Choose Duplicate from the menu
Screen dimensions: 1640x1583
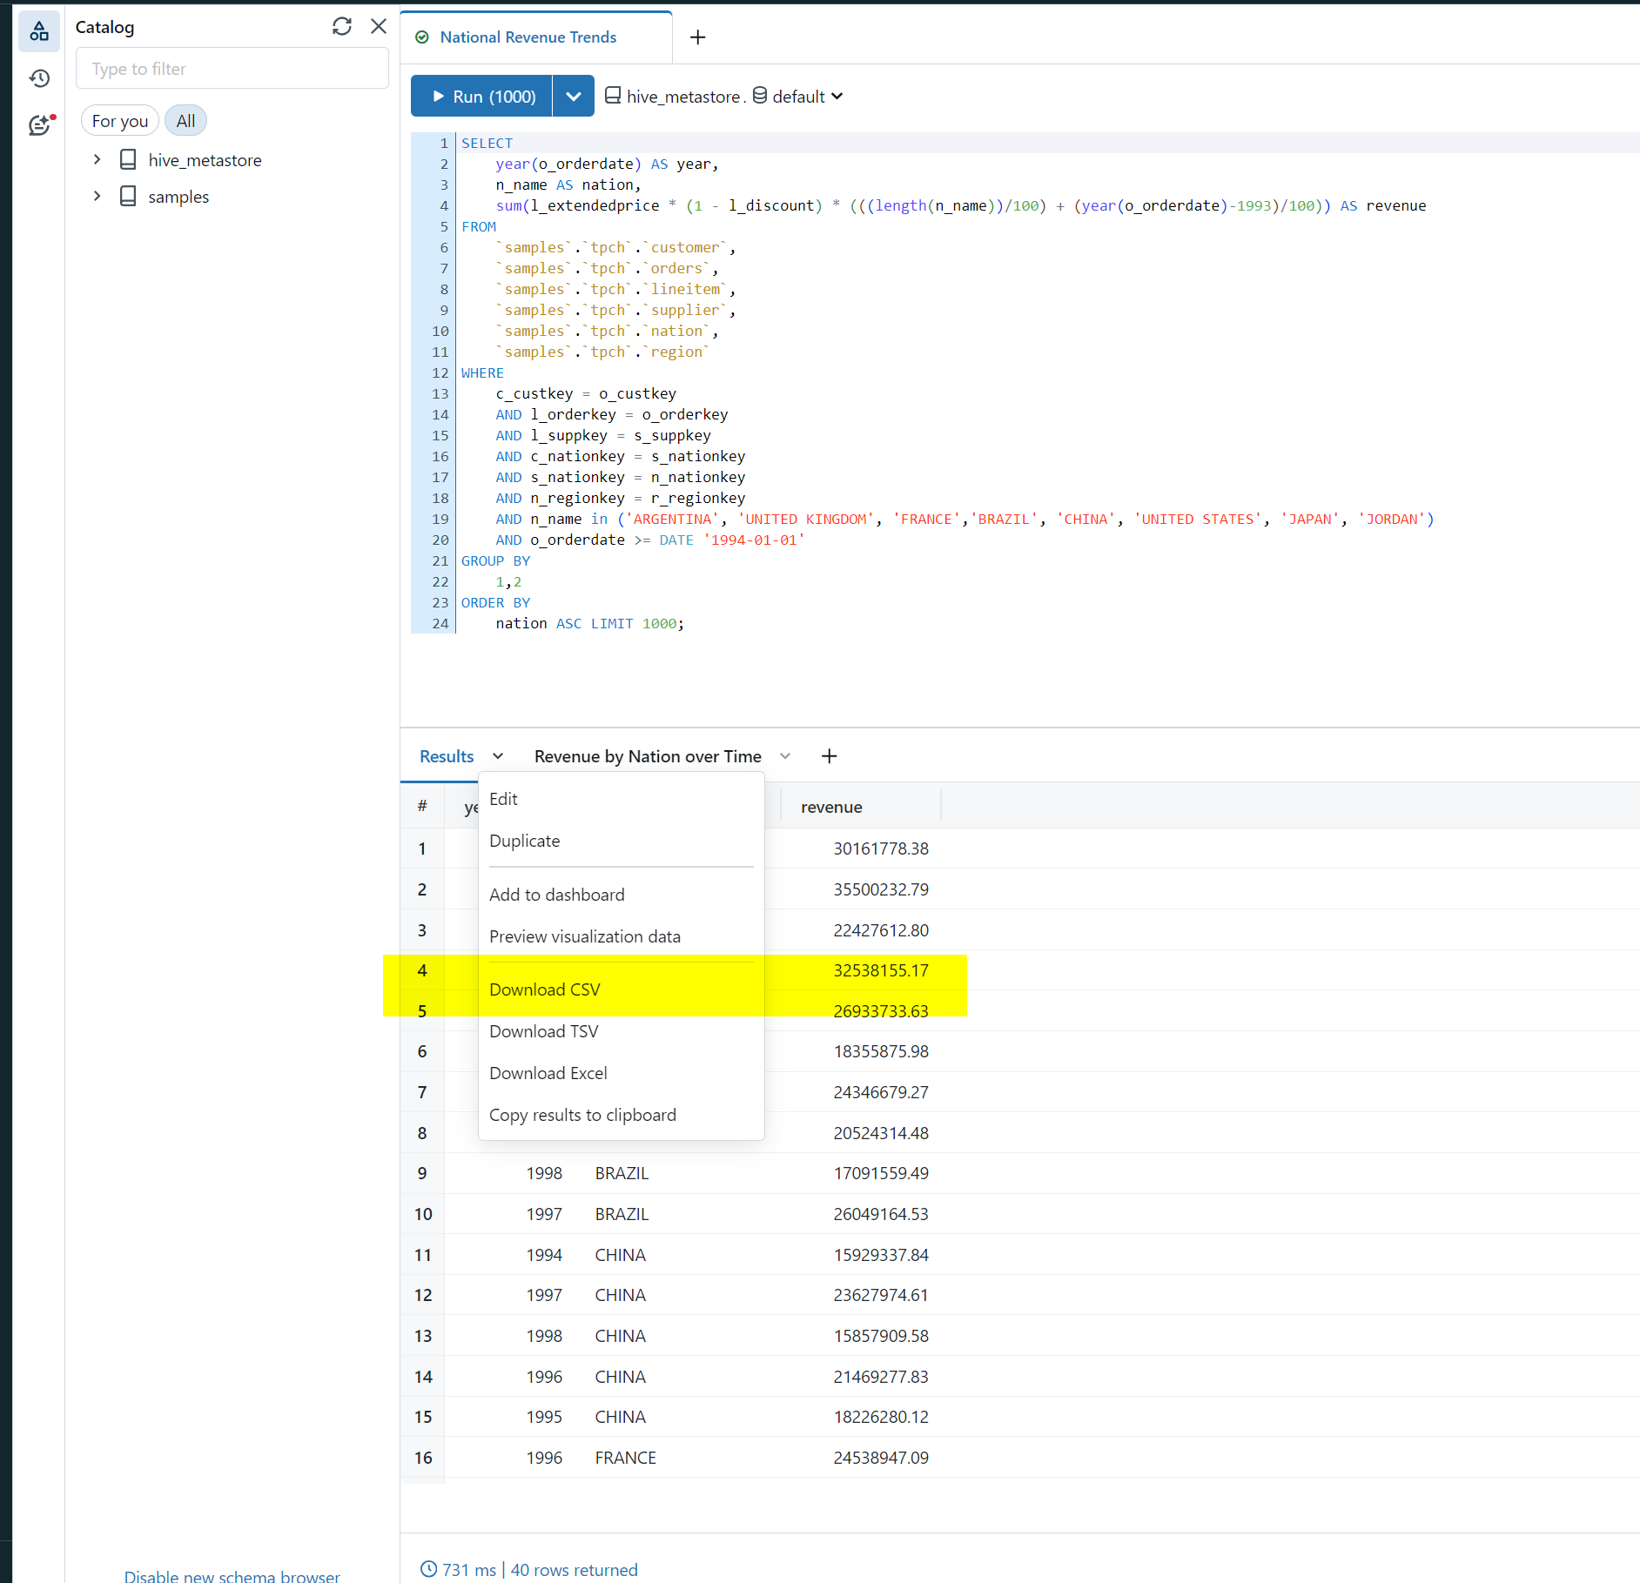[622, 841]
